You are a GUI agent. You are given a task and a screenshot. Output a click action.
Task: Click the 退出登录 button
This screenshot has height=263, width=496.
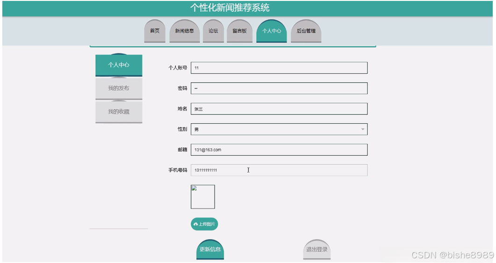pyautogui.click(x=316, y=249)
